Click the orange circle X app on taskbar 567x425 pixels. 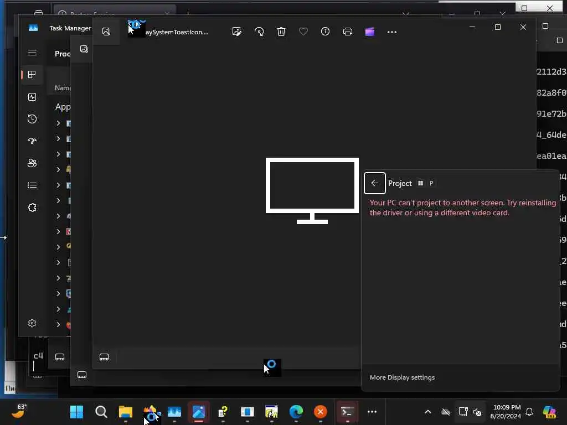(x=320, y=412)
